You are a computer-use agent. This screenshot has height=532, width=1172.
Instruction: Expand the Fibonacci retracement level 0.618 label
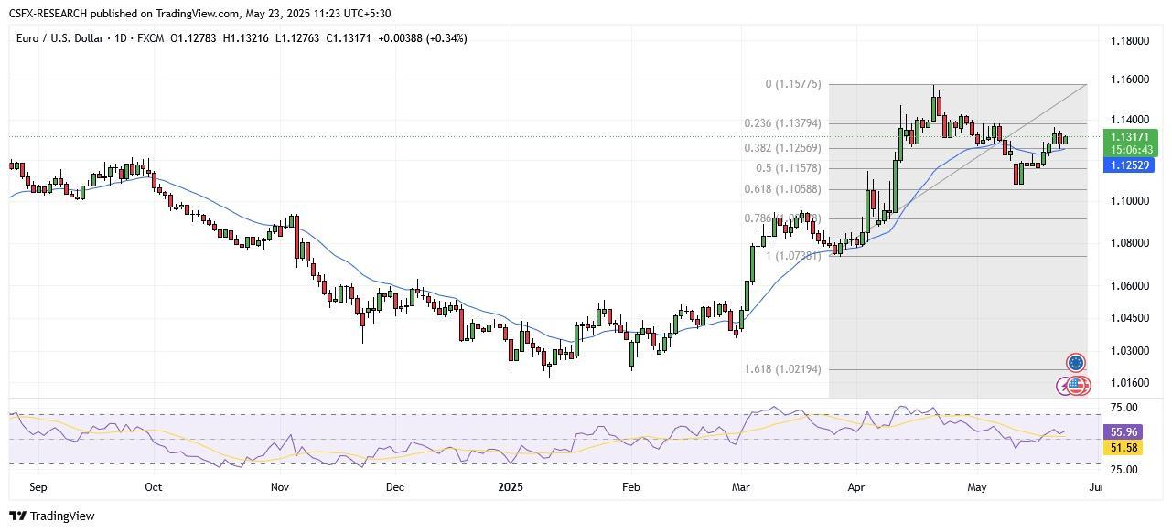(782, 188)
